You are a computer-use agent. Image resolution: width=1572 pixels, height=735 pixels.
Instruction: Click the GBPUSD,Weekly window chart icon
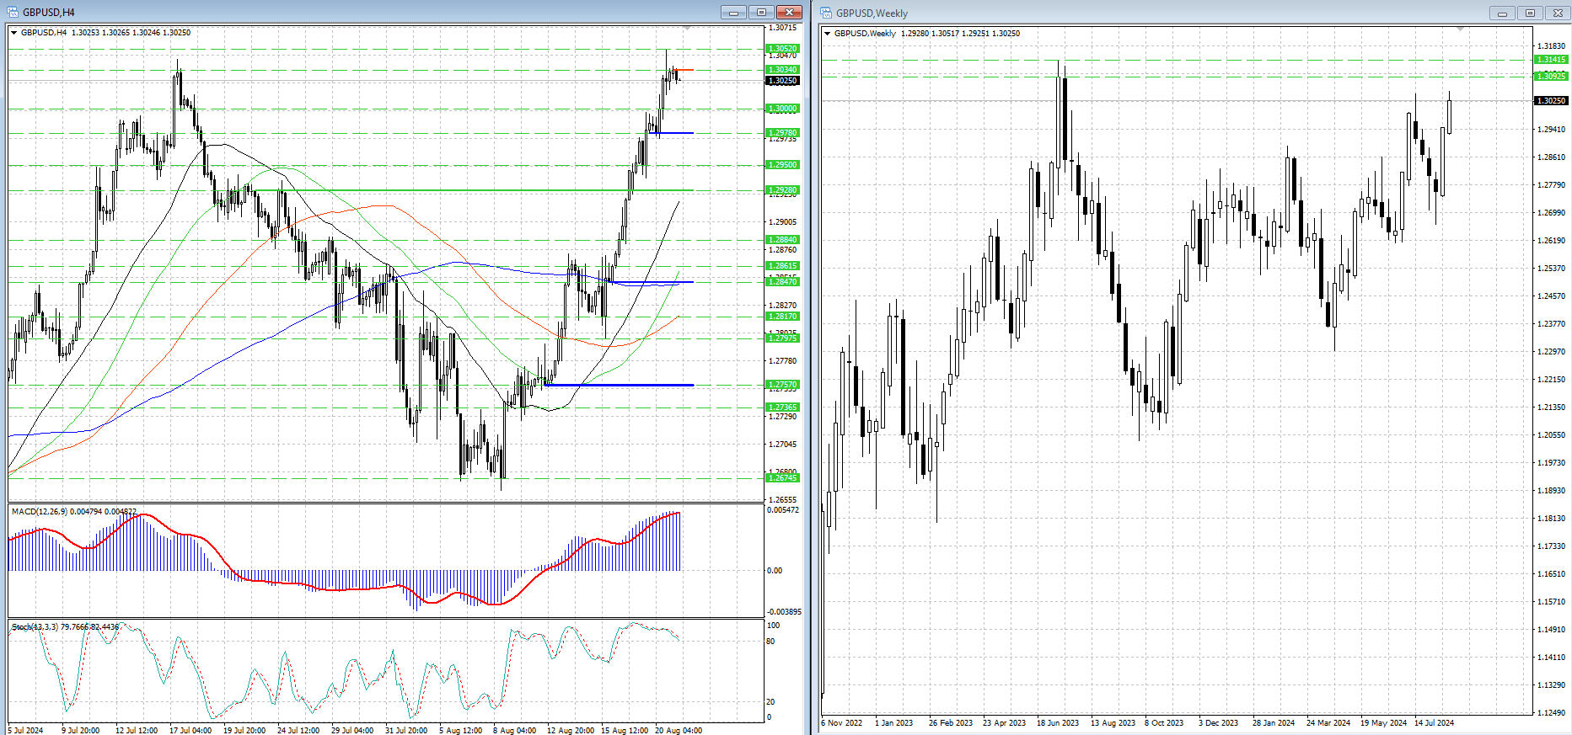826,13
